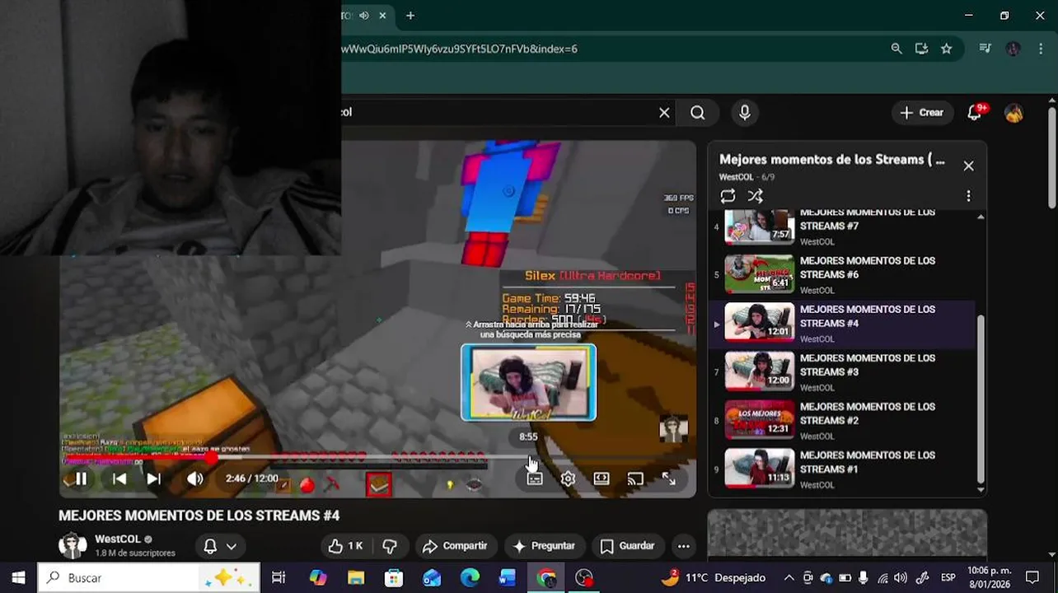Click the address bar URL
This screenshot has width=1058, height=593.
(x=460, y=49)
